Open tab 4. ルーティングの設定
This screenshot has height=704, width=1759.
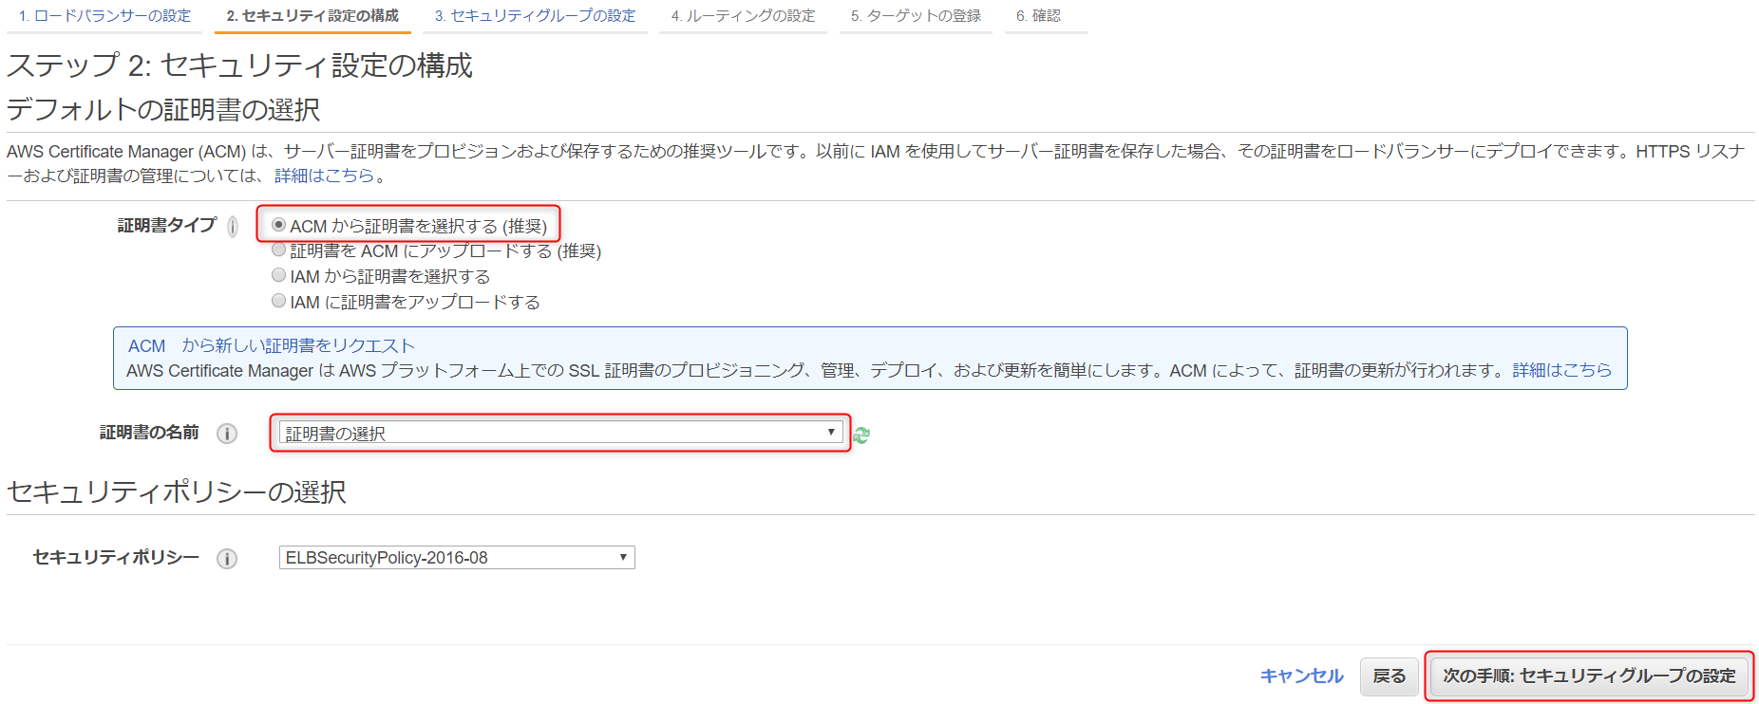pyautogui.click(x=743, y=16)
